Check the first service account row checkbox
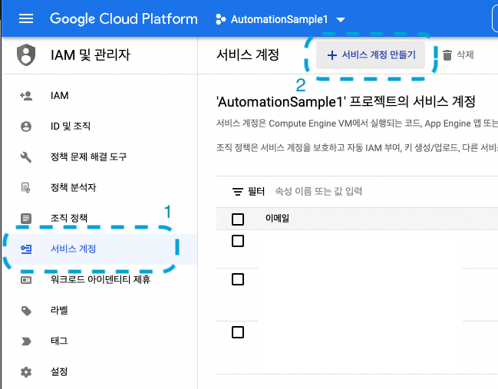498x389 pixels. tap(238, 241)
